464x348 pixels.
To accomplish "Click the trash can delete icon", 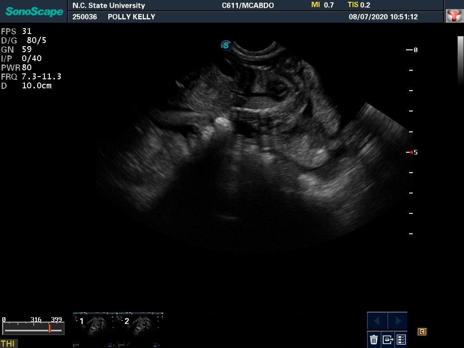I will pos(374,339).
